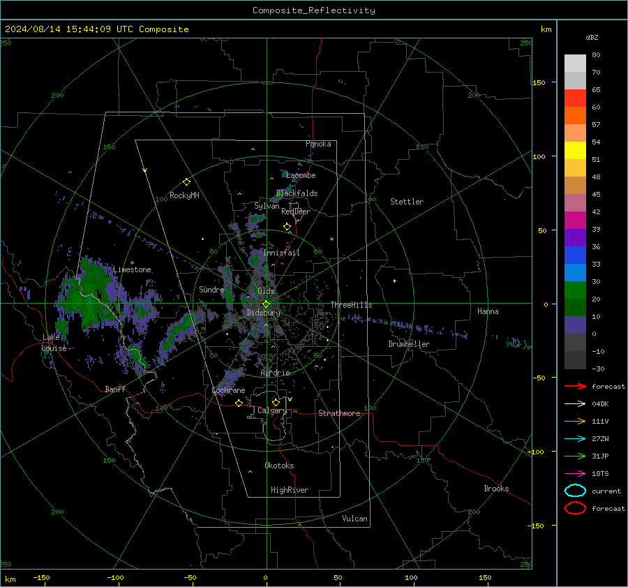Click the Sundre town label

tap(211, 289)
